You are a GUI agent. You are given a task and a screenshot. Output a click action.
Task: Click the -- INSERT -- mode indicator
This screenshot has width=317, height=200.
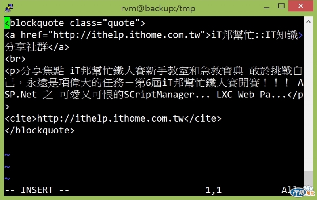[37, 190]
